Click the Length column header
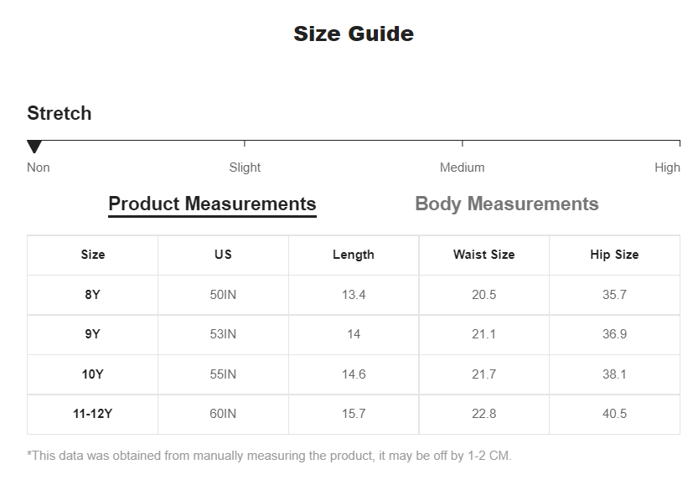The height and width of the screenshot is (490, 693). pos(354,255)
